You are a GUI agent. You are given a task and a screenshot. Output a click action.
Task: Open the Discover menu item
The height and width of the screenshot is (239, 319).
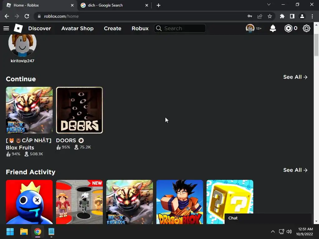[40, 28]
